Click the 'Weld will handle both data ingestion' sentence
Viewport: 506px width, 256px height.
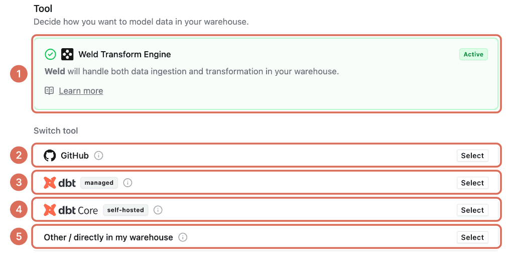(x=192, y=71)
